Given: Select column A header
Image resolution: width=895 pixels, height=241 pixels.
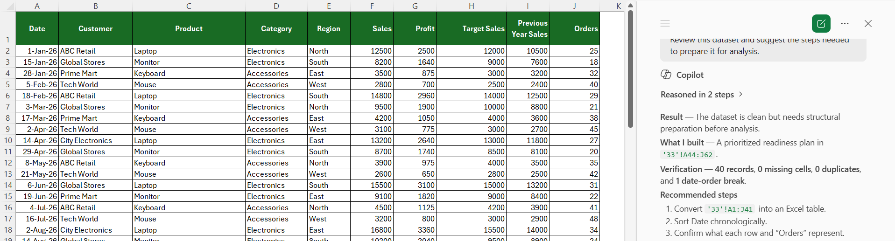Looking at the screenshot, I should click(x=37, y=6).
